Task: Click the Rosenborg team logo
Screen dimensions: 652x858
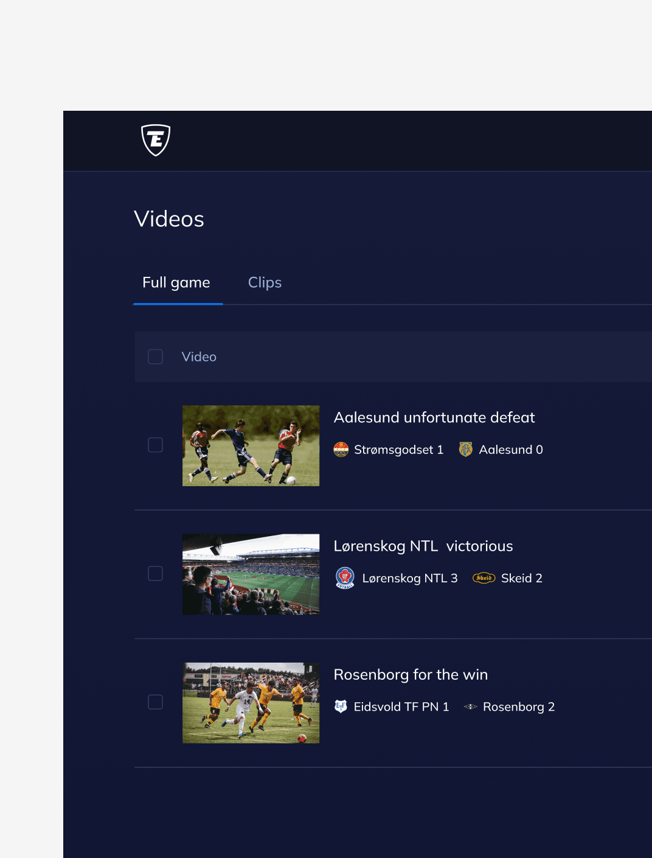Action: pyautogui.click(x=470, y=706)
